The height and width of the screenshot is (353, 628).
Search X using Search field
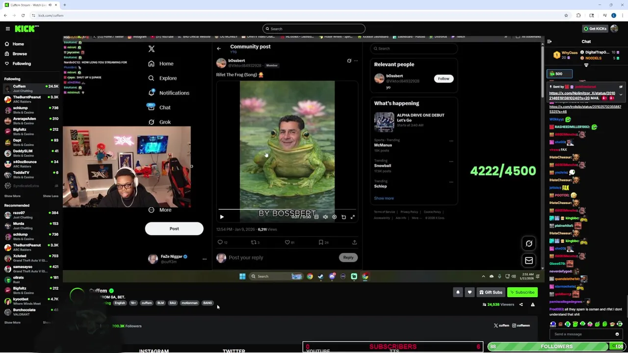coord(414,49)
